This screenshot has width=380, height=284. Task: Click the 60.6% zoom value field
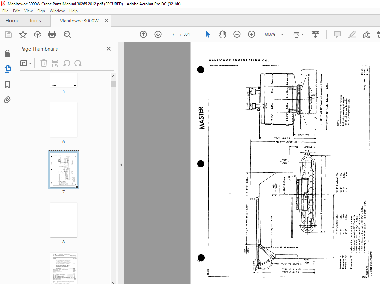click(270, 34)
